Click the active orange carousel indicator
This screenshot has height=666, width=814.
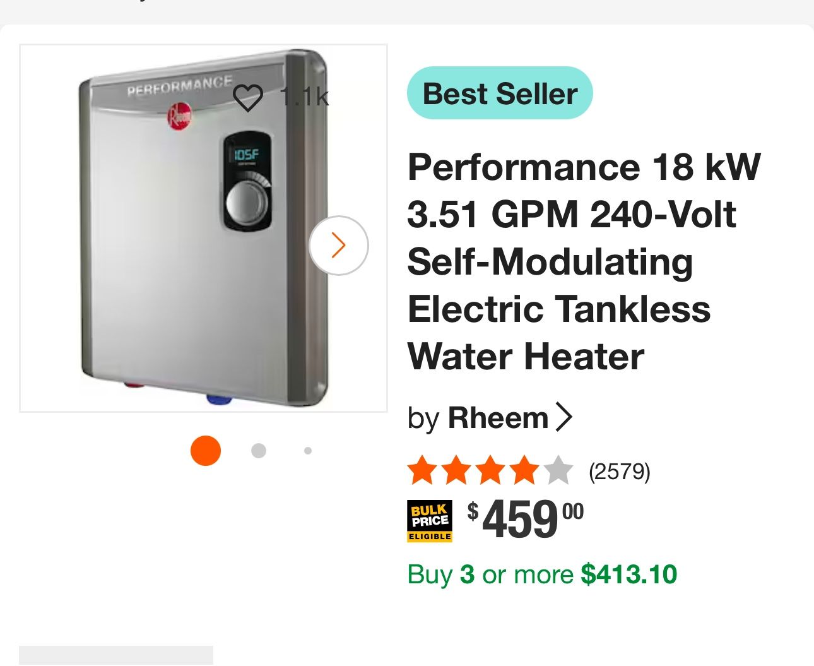click(x=205, y=450)
